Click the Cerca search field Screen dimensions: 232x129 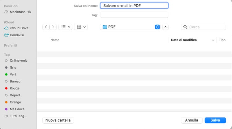(206, 27)
